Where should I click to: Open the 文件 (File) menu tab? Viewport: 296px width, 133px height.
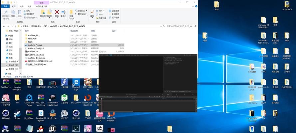[x=5, y=6]
